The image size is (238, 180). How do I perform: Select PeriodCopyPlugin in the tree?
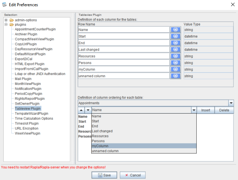pos(28,94)
